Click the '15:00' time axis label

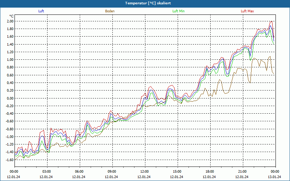pyautogui.click(x=177, y=172)
